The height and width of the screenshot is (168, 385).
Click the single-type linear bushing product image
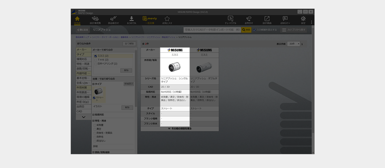(175, 67)
